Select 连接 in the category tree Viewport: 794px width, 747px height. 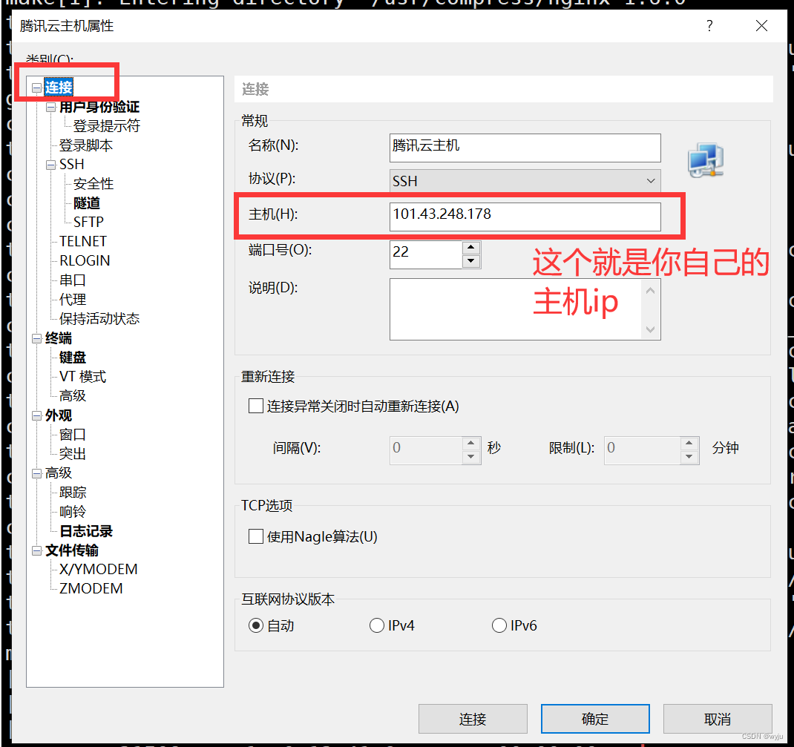coord(59,88)
